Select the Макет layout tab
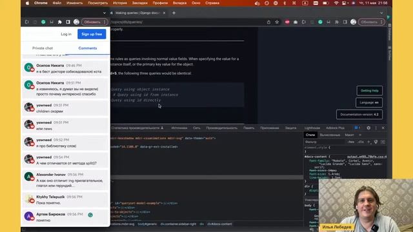This screenshot has width=413, height=232. pyautogui.click(x=349, y=135)
